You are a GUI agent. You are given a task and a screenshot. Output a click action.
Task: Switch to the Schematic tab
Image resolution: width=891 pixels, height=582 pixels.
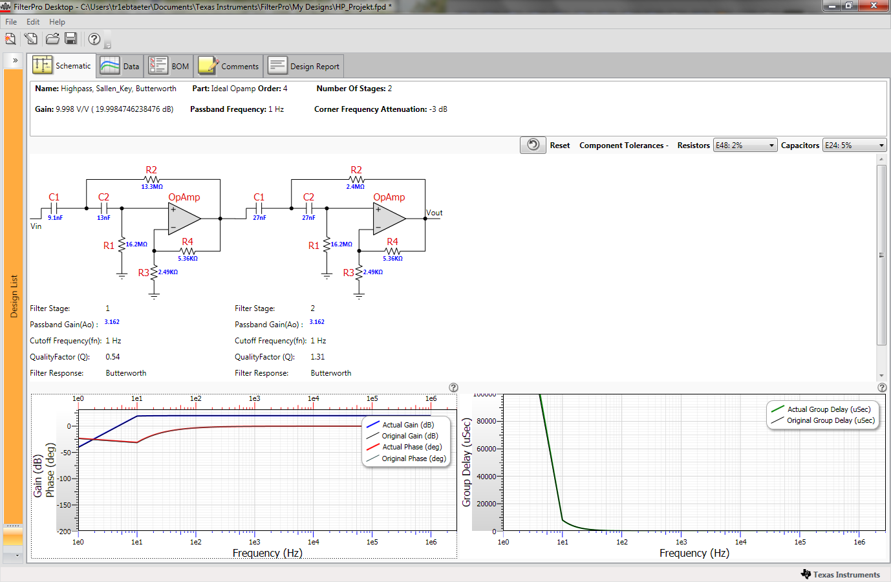pos(62,65)
